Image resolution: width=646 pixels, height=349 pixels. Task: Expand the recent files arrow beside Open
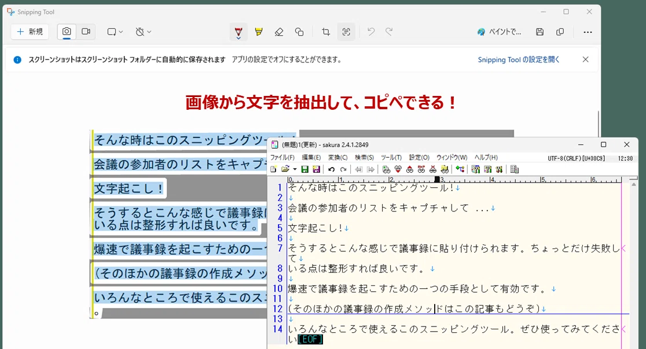pyautogui.click(x=295, y=169)
